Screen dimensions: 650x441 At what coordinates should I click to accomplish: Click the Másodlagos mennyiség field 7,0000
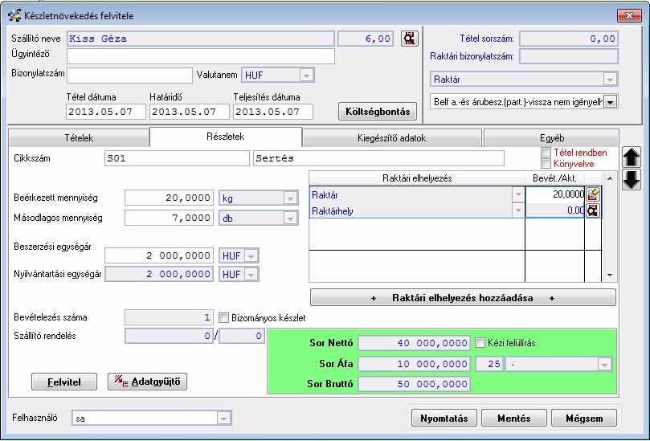[170, 218]
